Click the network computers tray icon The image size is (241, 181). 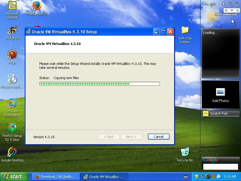(219, 176)
